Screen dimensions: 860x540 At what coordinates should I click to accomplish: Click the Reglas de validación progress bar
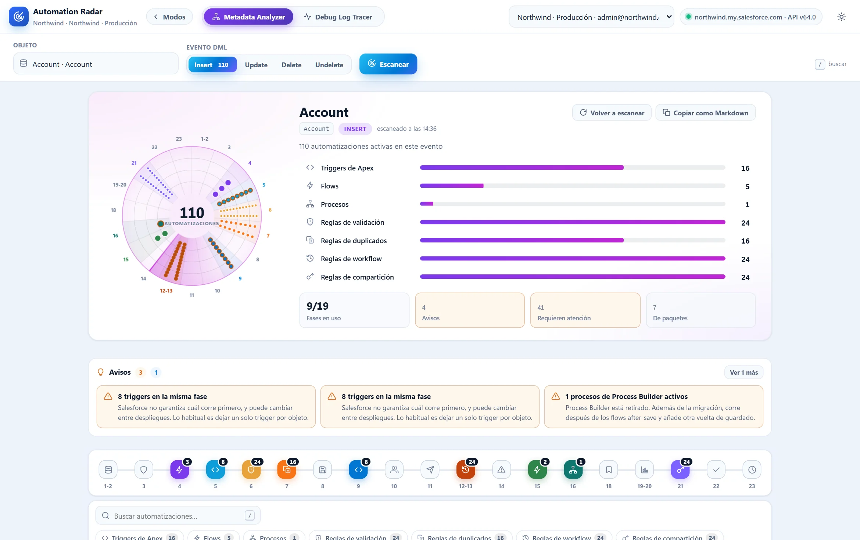573,222
